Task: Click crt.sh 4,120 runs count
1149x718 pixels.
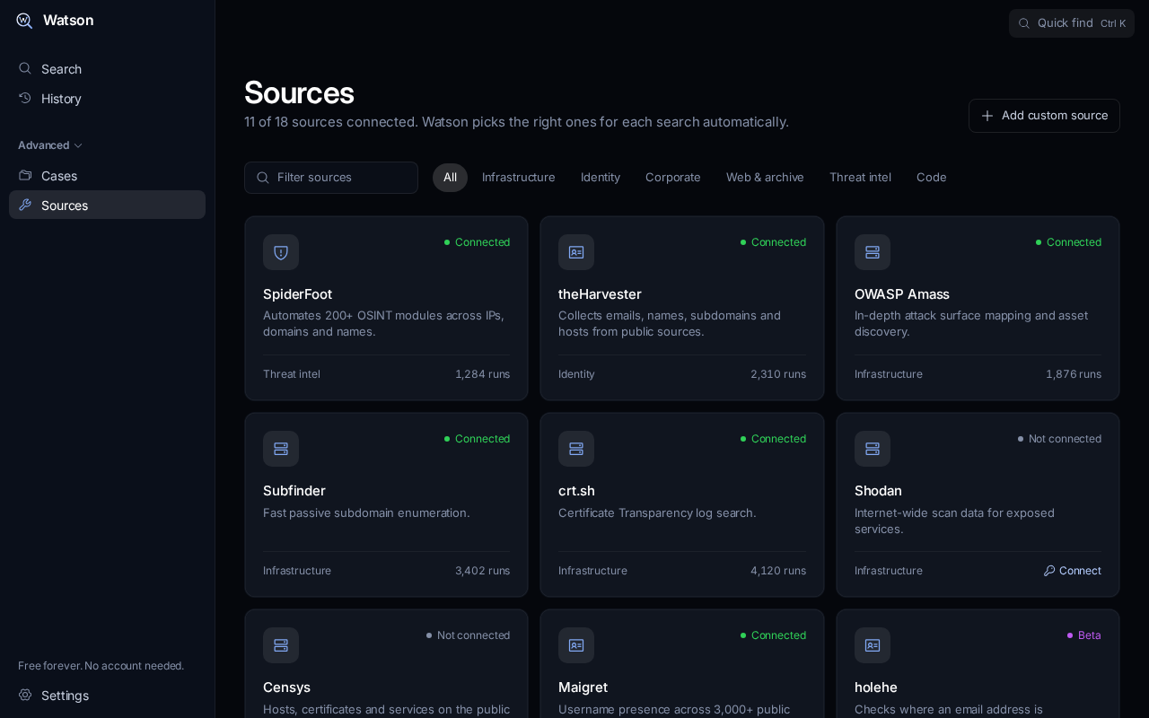Action: [778, 571]
